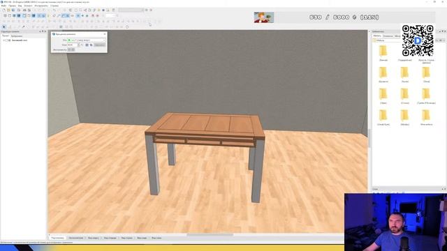447x251 pixels.
Task: Open the [Окна] folder in the library
Action: (x=426, y=75)
